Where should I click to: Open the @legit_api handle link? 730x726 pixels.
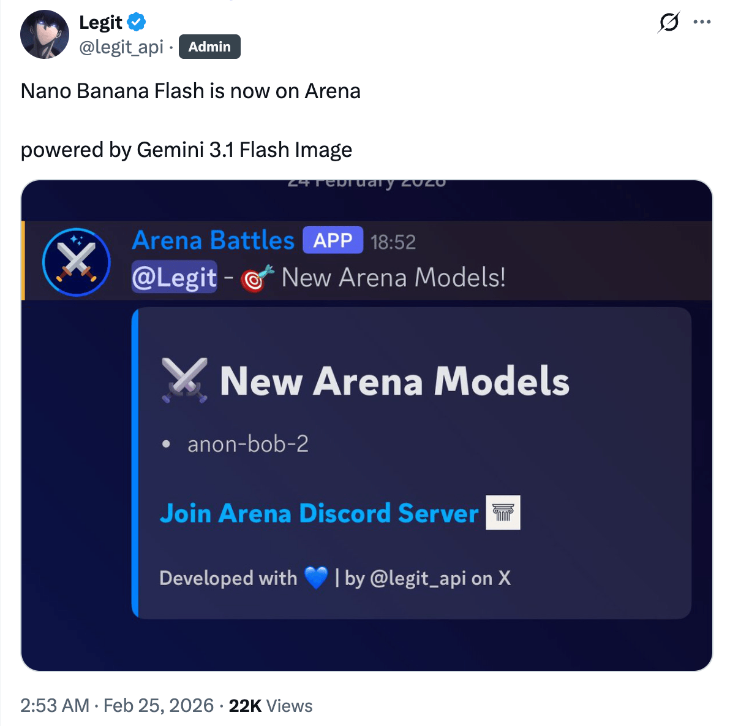click(x=121, y=47)
